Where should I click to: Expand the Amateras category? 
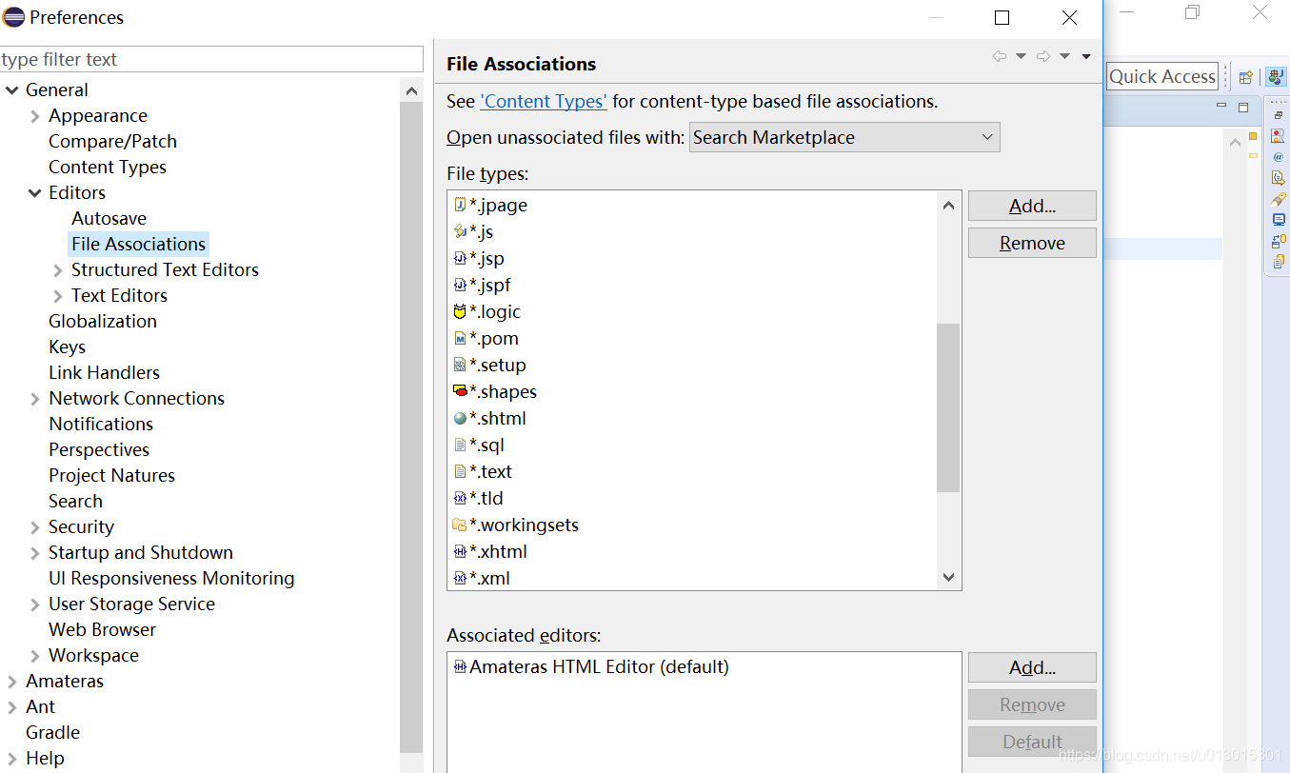(x=11, y=682)
